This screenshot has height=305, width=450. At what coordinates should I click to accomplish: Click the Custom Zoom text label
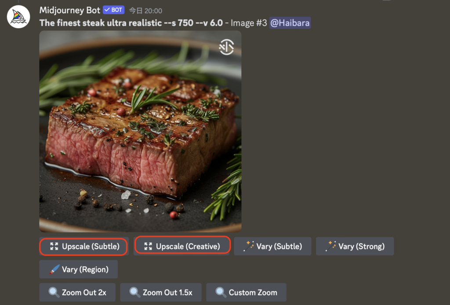pyautogui.click(x=253, y=292)
